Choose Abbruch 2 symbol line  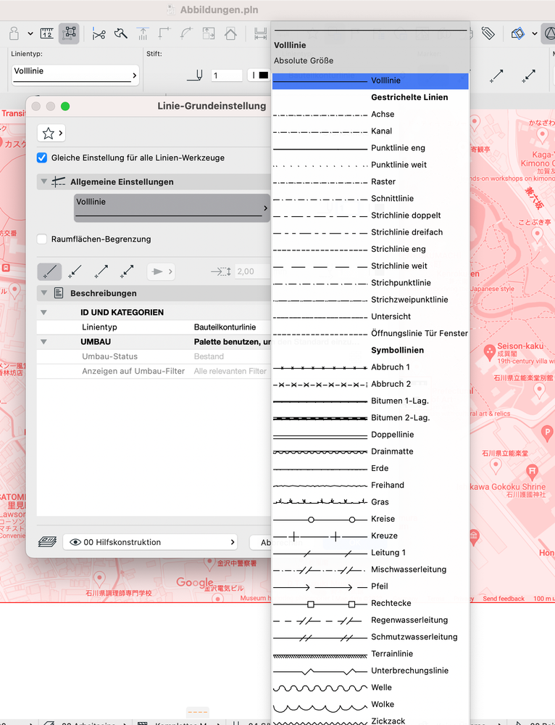(x=370, y=384)
